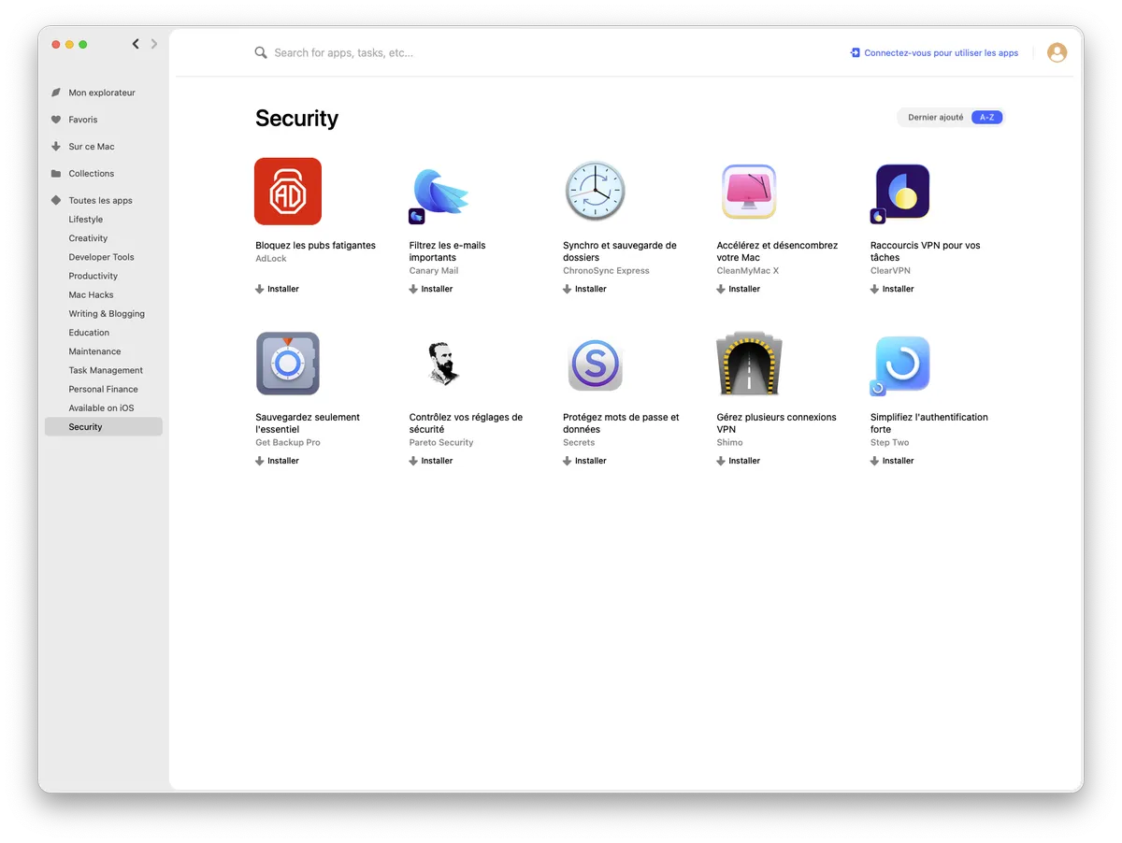Click "Sauvegardez seulement l'essentiel" title
Screen dimensions: 1122x843
coord(308,423)
